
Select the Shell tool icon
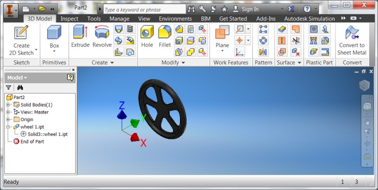pyautogui.click(x=179, y=41)
